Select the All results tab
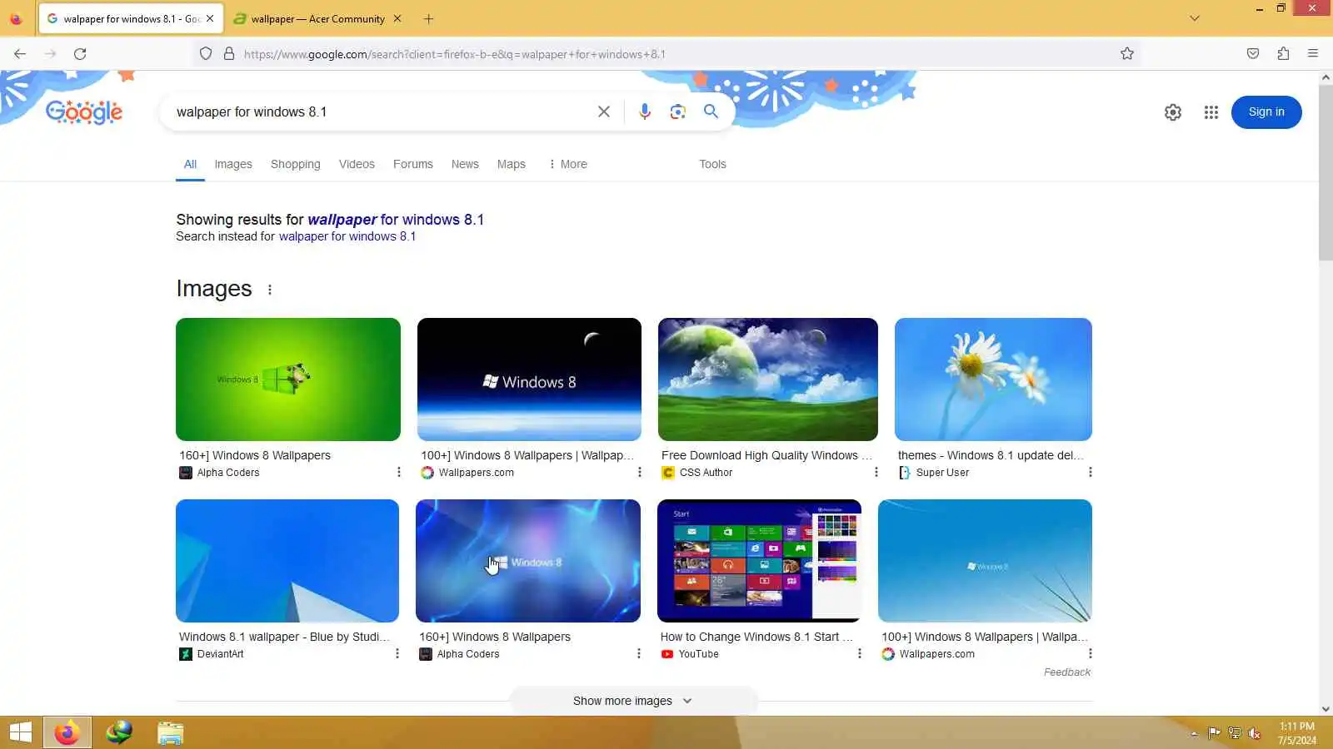This screenshot has width=1333, height=749. point(190,164)
